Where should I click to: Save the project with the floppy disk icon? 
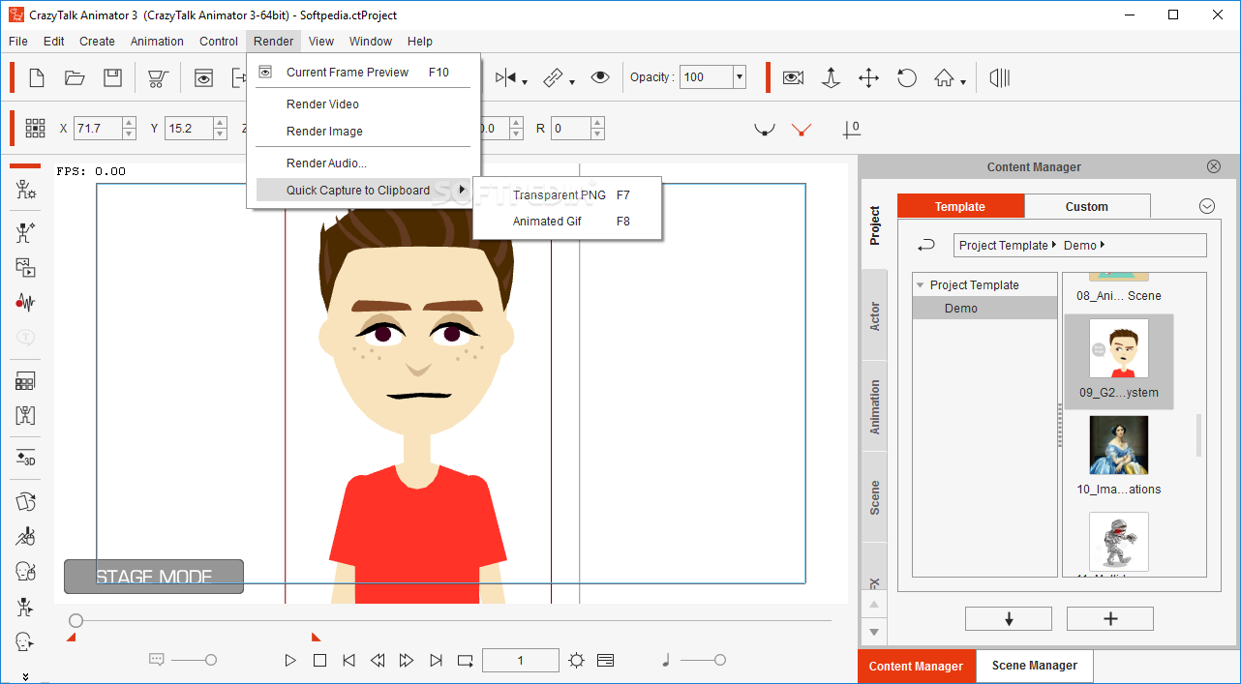pyautogui.click(x=113, y=77)
